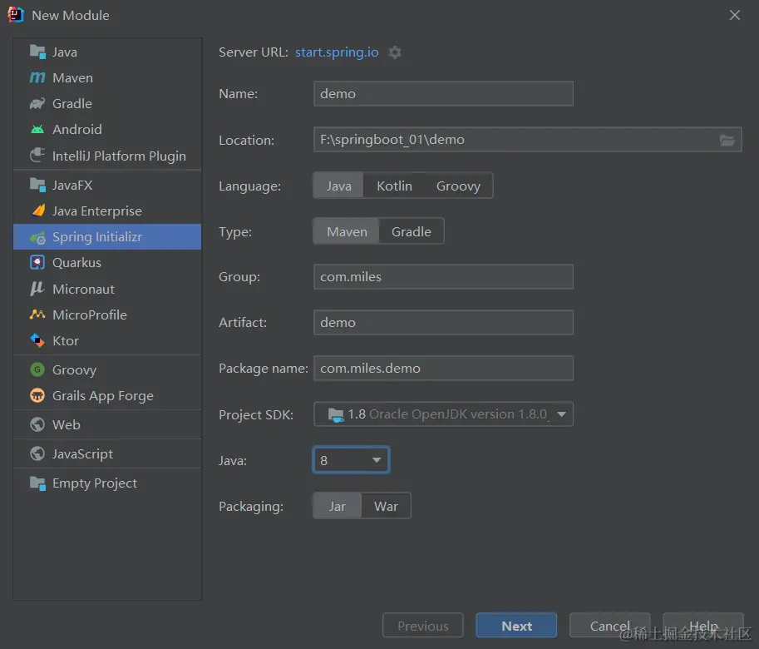Click the 'Project SDK:' label
This screenshot has width=759, height=649.
[x=256, y=414]
